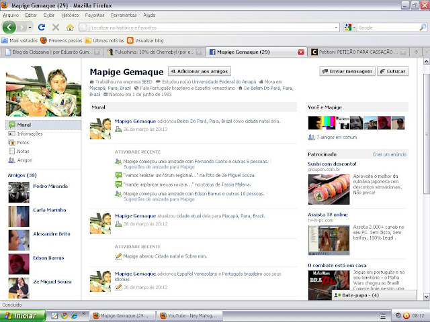Reload the page with the refresh icon
Screen dimensions: 430x322
[42, 27]
